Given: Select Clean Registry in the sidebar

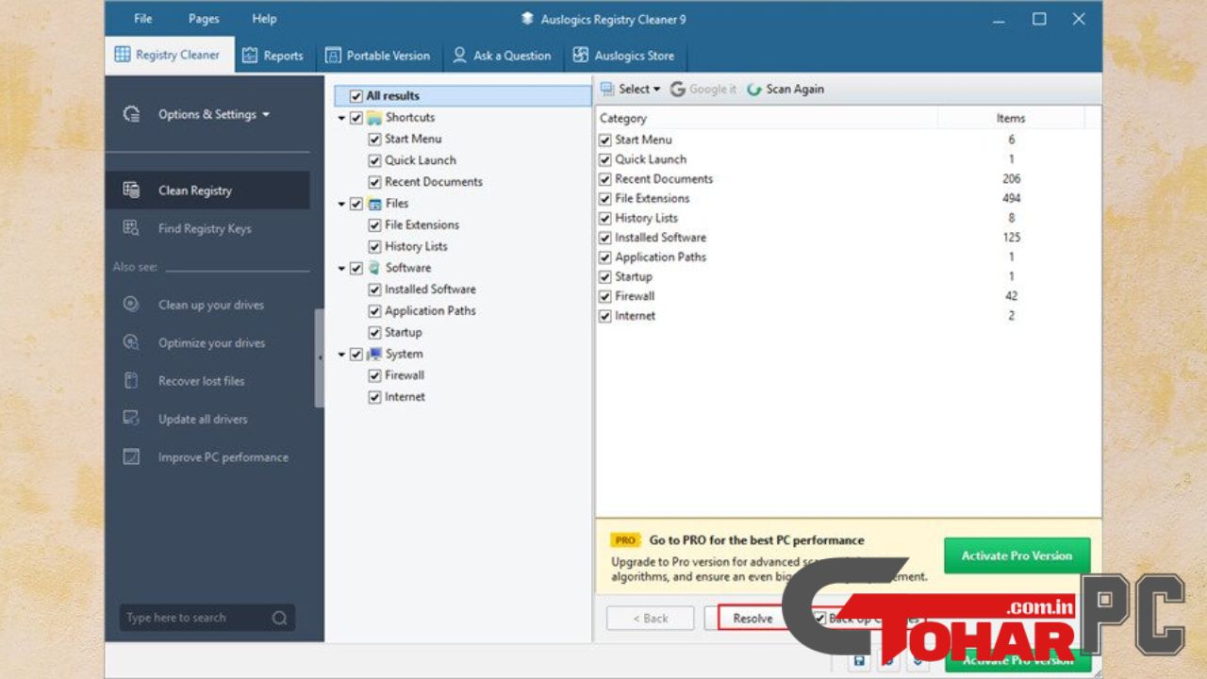Looking at the screenshot, I should pyautogui.click(x=207, y=190).
